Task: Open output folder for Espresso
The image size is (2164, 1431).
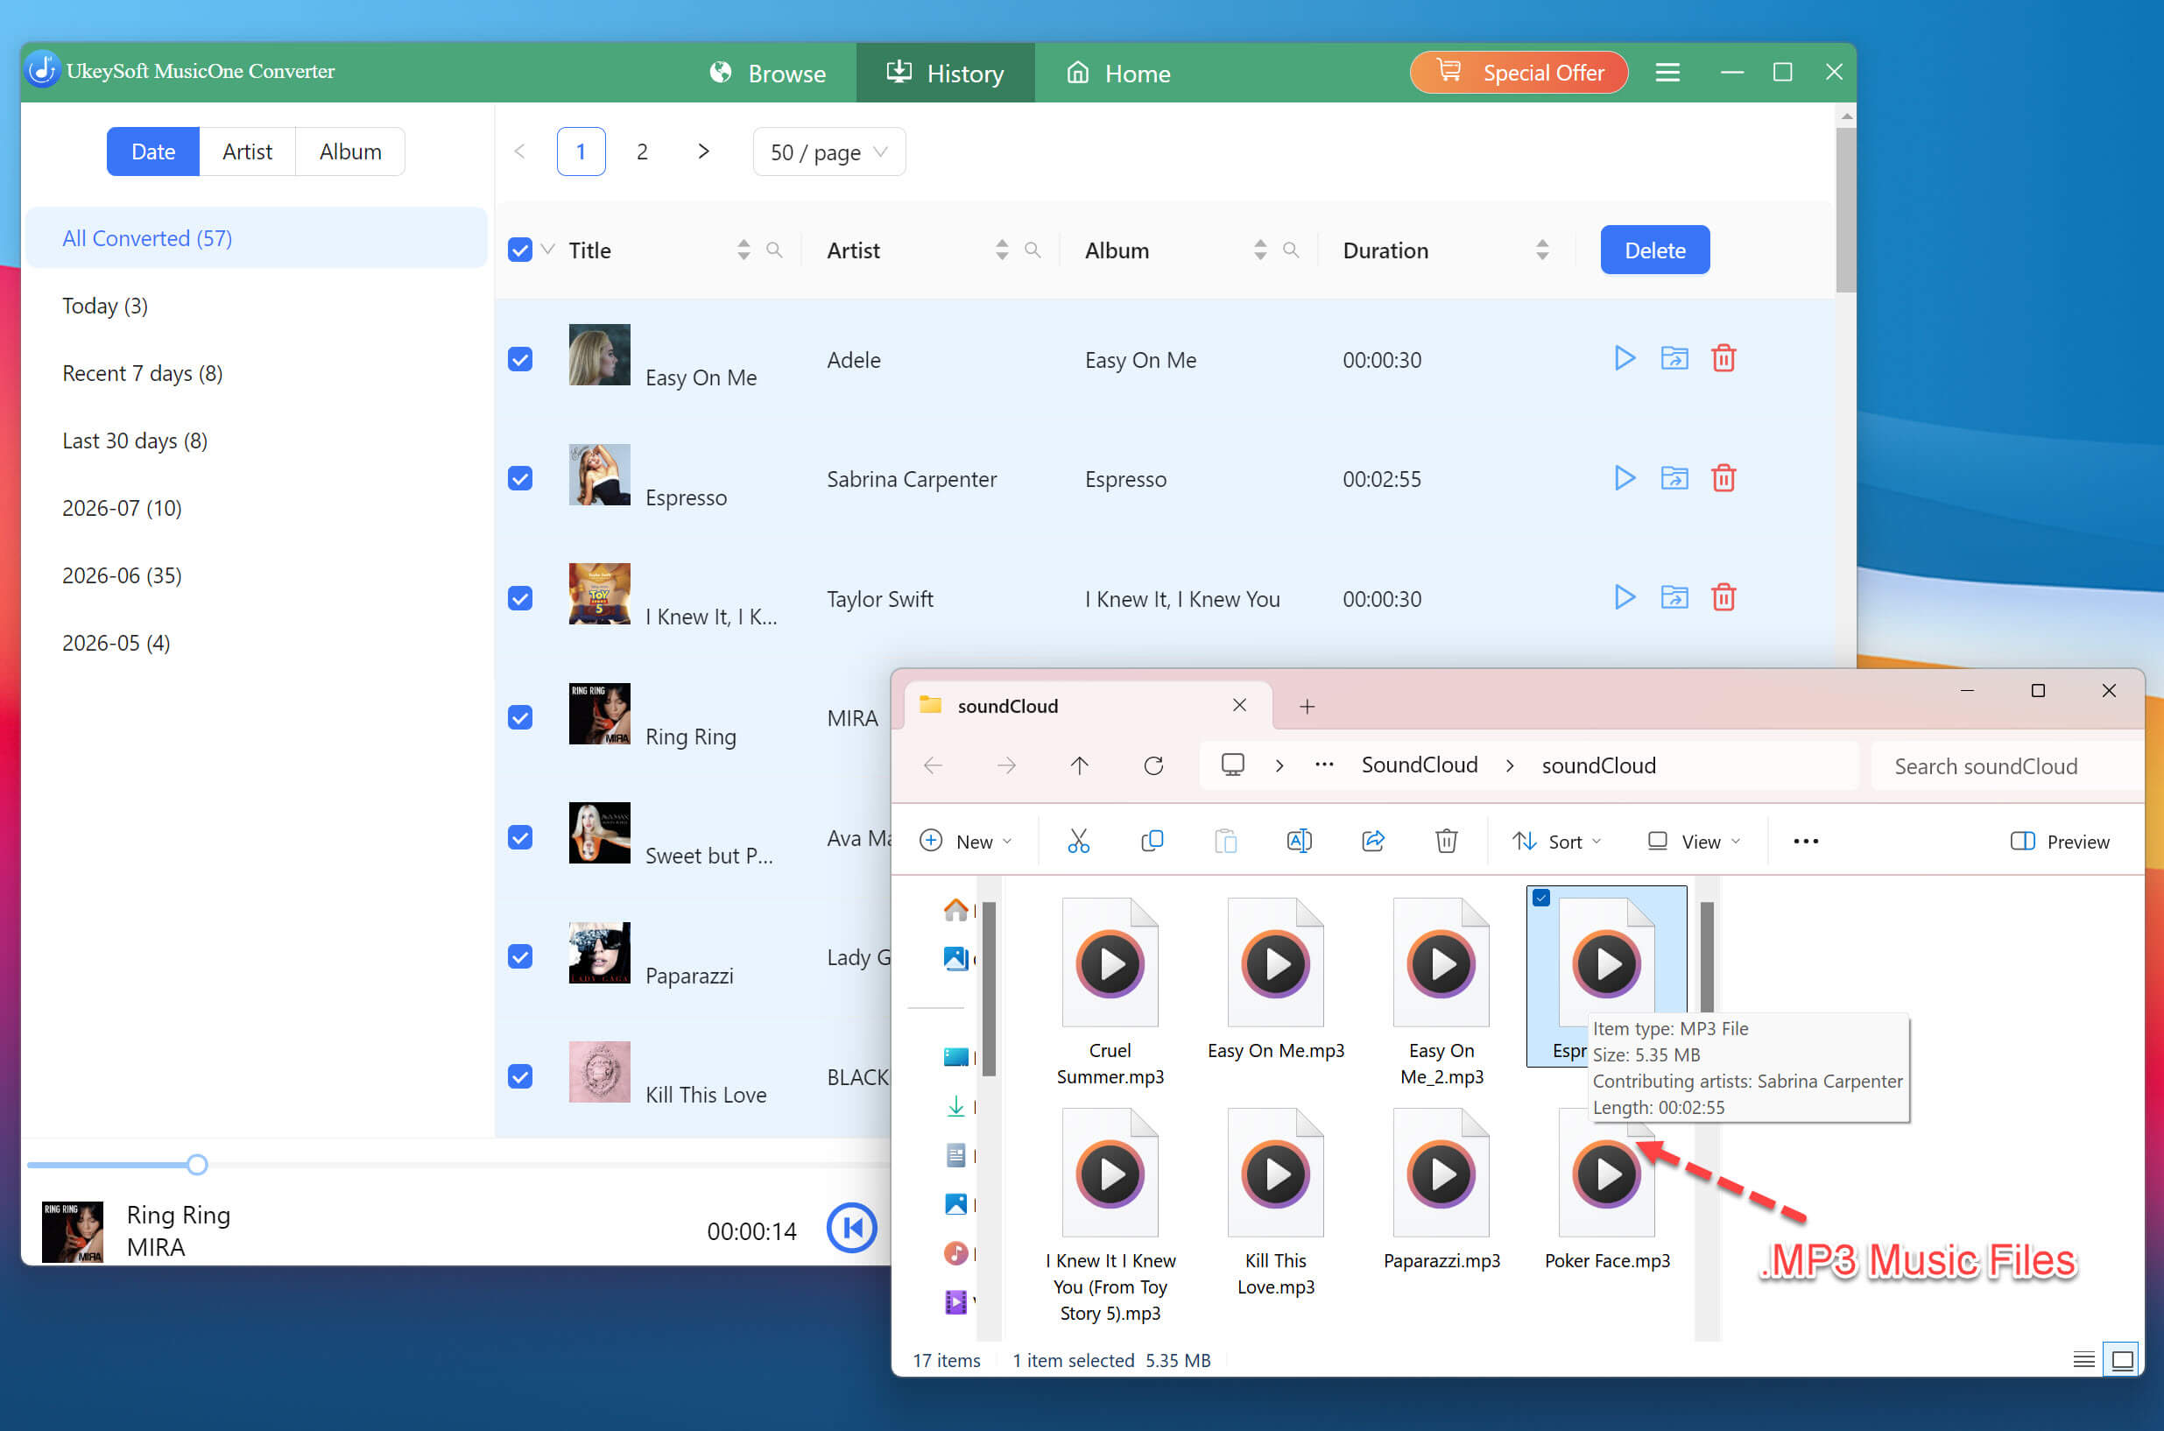Action: click(x=1674, y=478)
